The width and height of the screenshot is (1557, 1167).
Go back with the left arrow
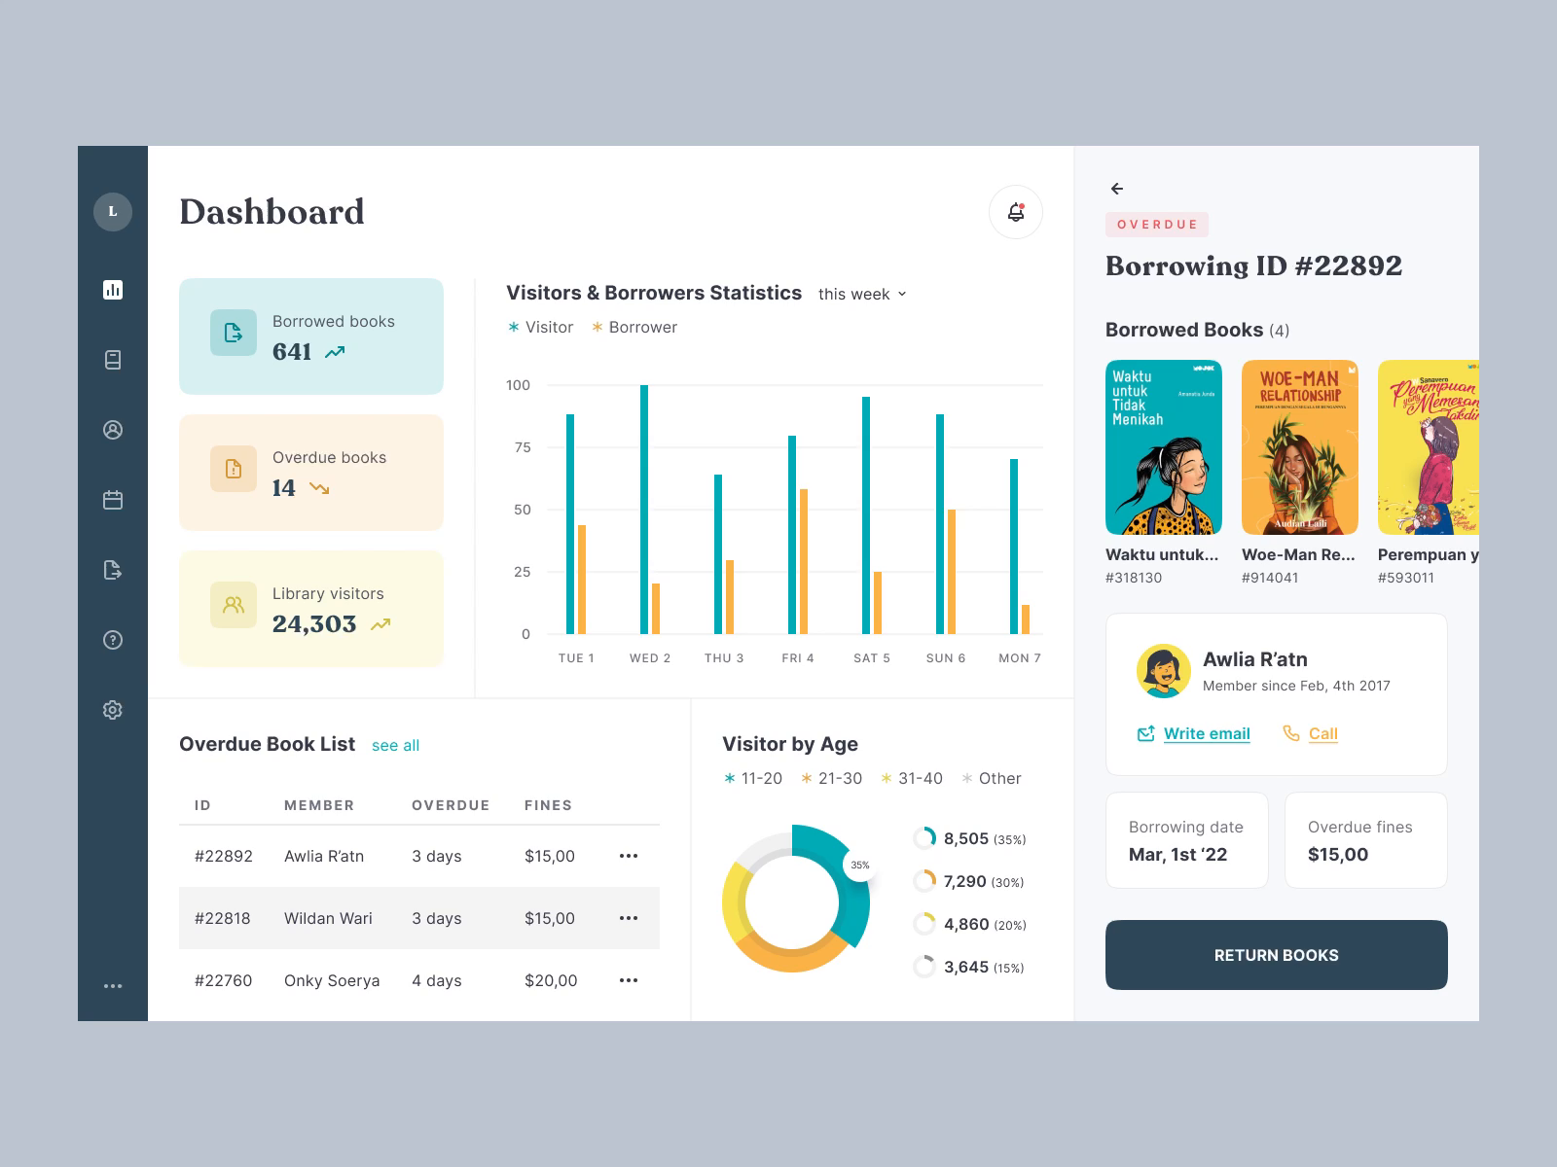pyautogui.click(x=1117, y=189)
